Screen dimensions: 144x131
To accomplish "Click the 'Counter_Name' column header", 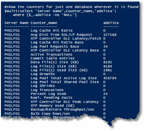I will pyautogui.click(x=44, y=23).
